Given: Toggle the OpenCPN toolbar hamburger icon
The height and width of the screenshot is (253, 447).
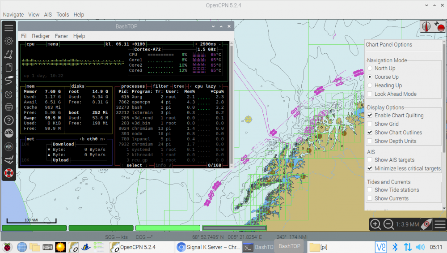Looking at the screenshot, I should [x=9, y=28].
